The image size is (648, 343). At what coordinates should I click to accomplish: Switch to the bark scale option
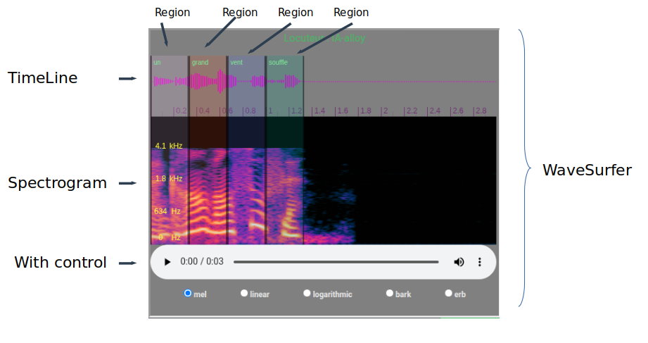click(x=390, y=293)
